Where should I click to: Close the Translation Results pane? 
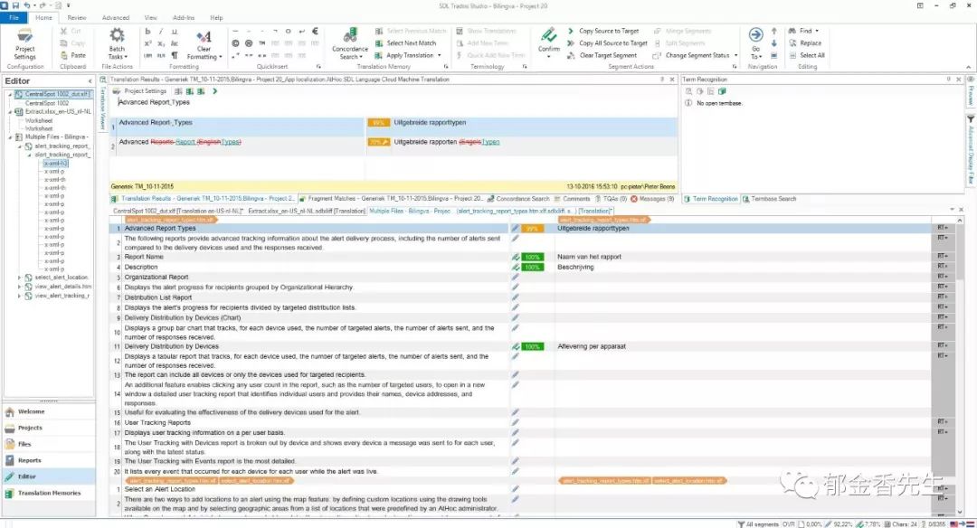(x=671, y=80)
